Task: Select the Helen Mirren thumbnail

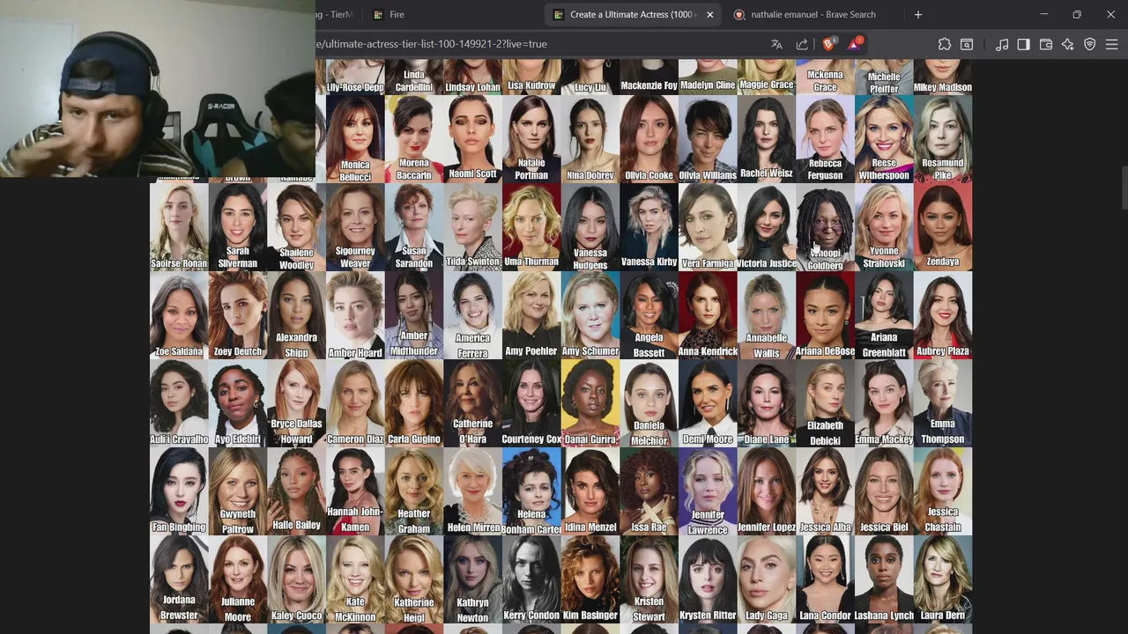Action: [x=472, y=490]
